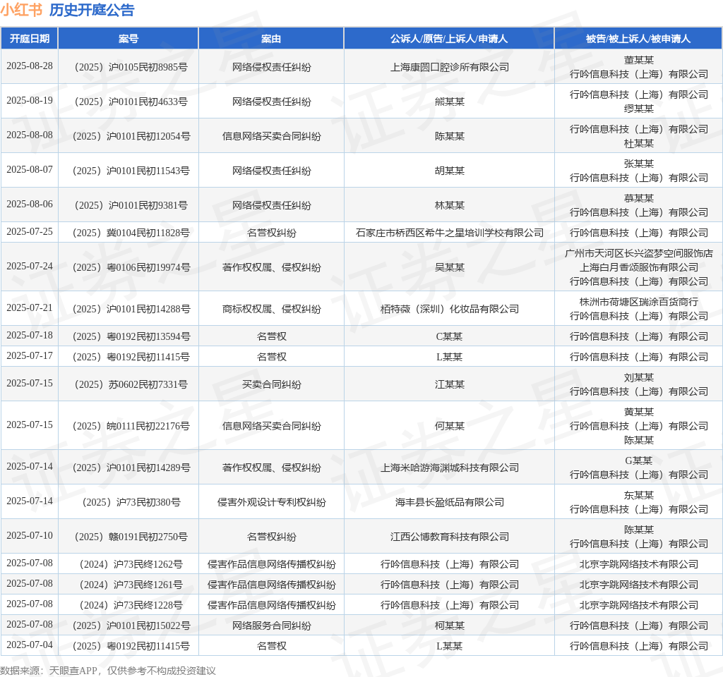Click plaintiff 胡某某
The height and width of the screenshot is (677, 723).
[450, 171]
